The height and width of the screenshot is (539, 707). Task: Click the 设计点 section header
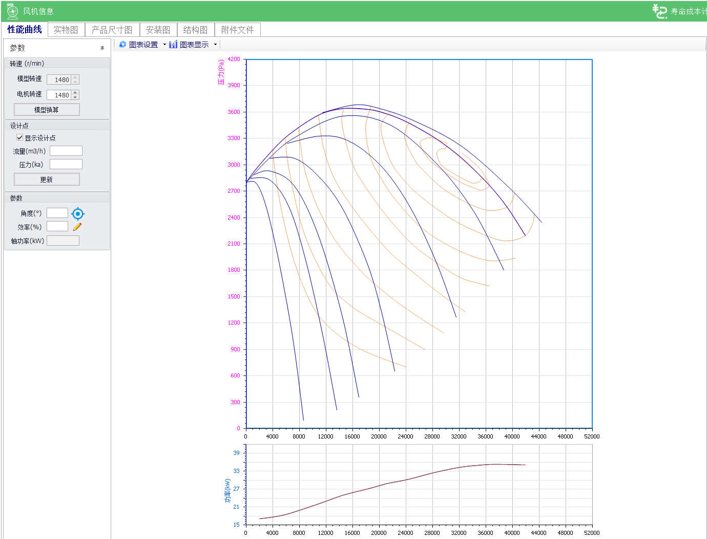[57, 126]
